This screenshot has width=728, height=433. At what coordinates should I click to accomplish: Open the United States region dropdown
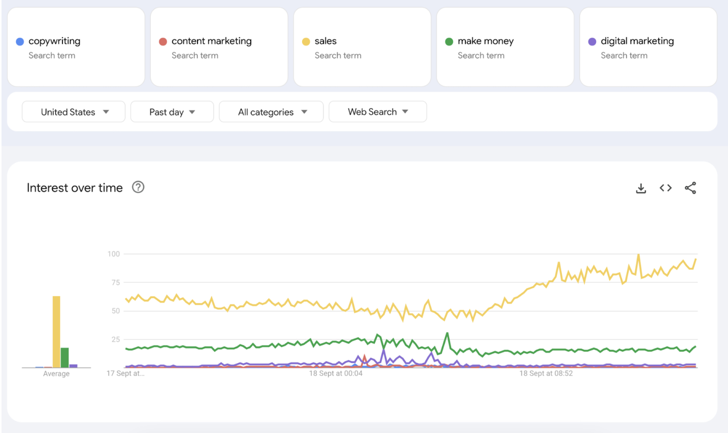74,112
